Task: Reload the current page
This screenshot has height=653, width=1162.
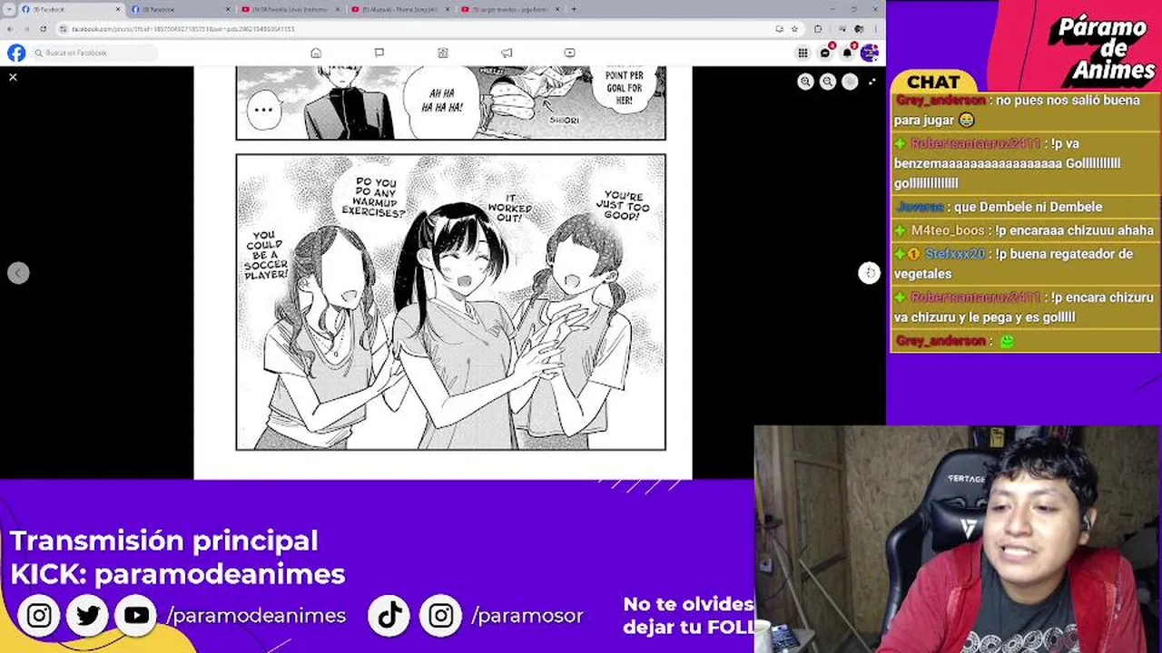Action: pos(43,29)
